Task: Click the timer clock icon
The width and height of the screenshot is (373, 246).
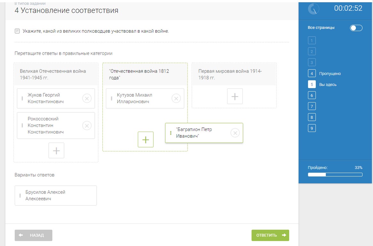Action: (x=313, y=9)
